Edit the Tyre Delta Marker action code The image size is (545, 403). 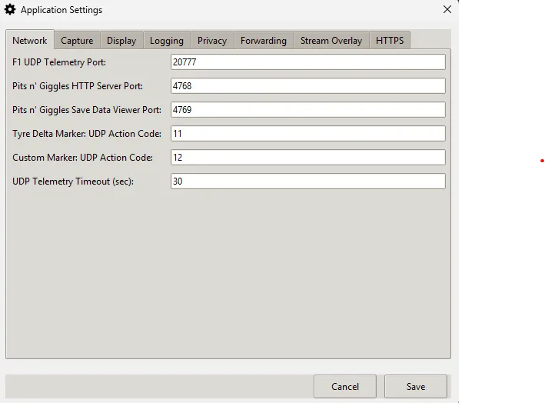(x=307, y=134)
